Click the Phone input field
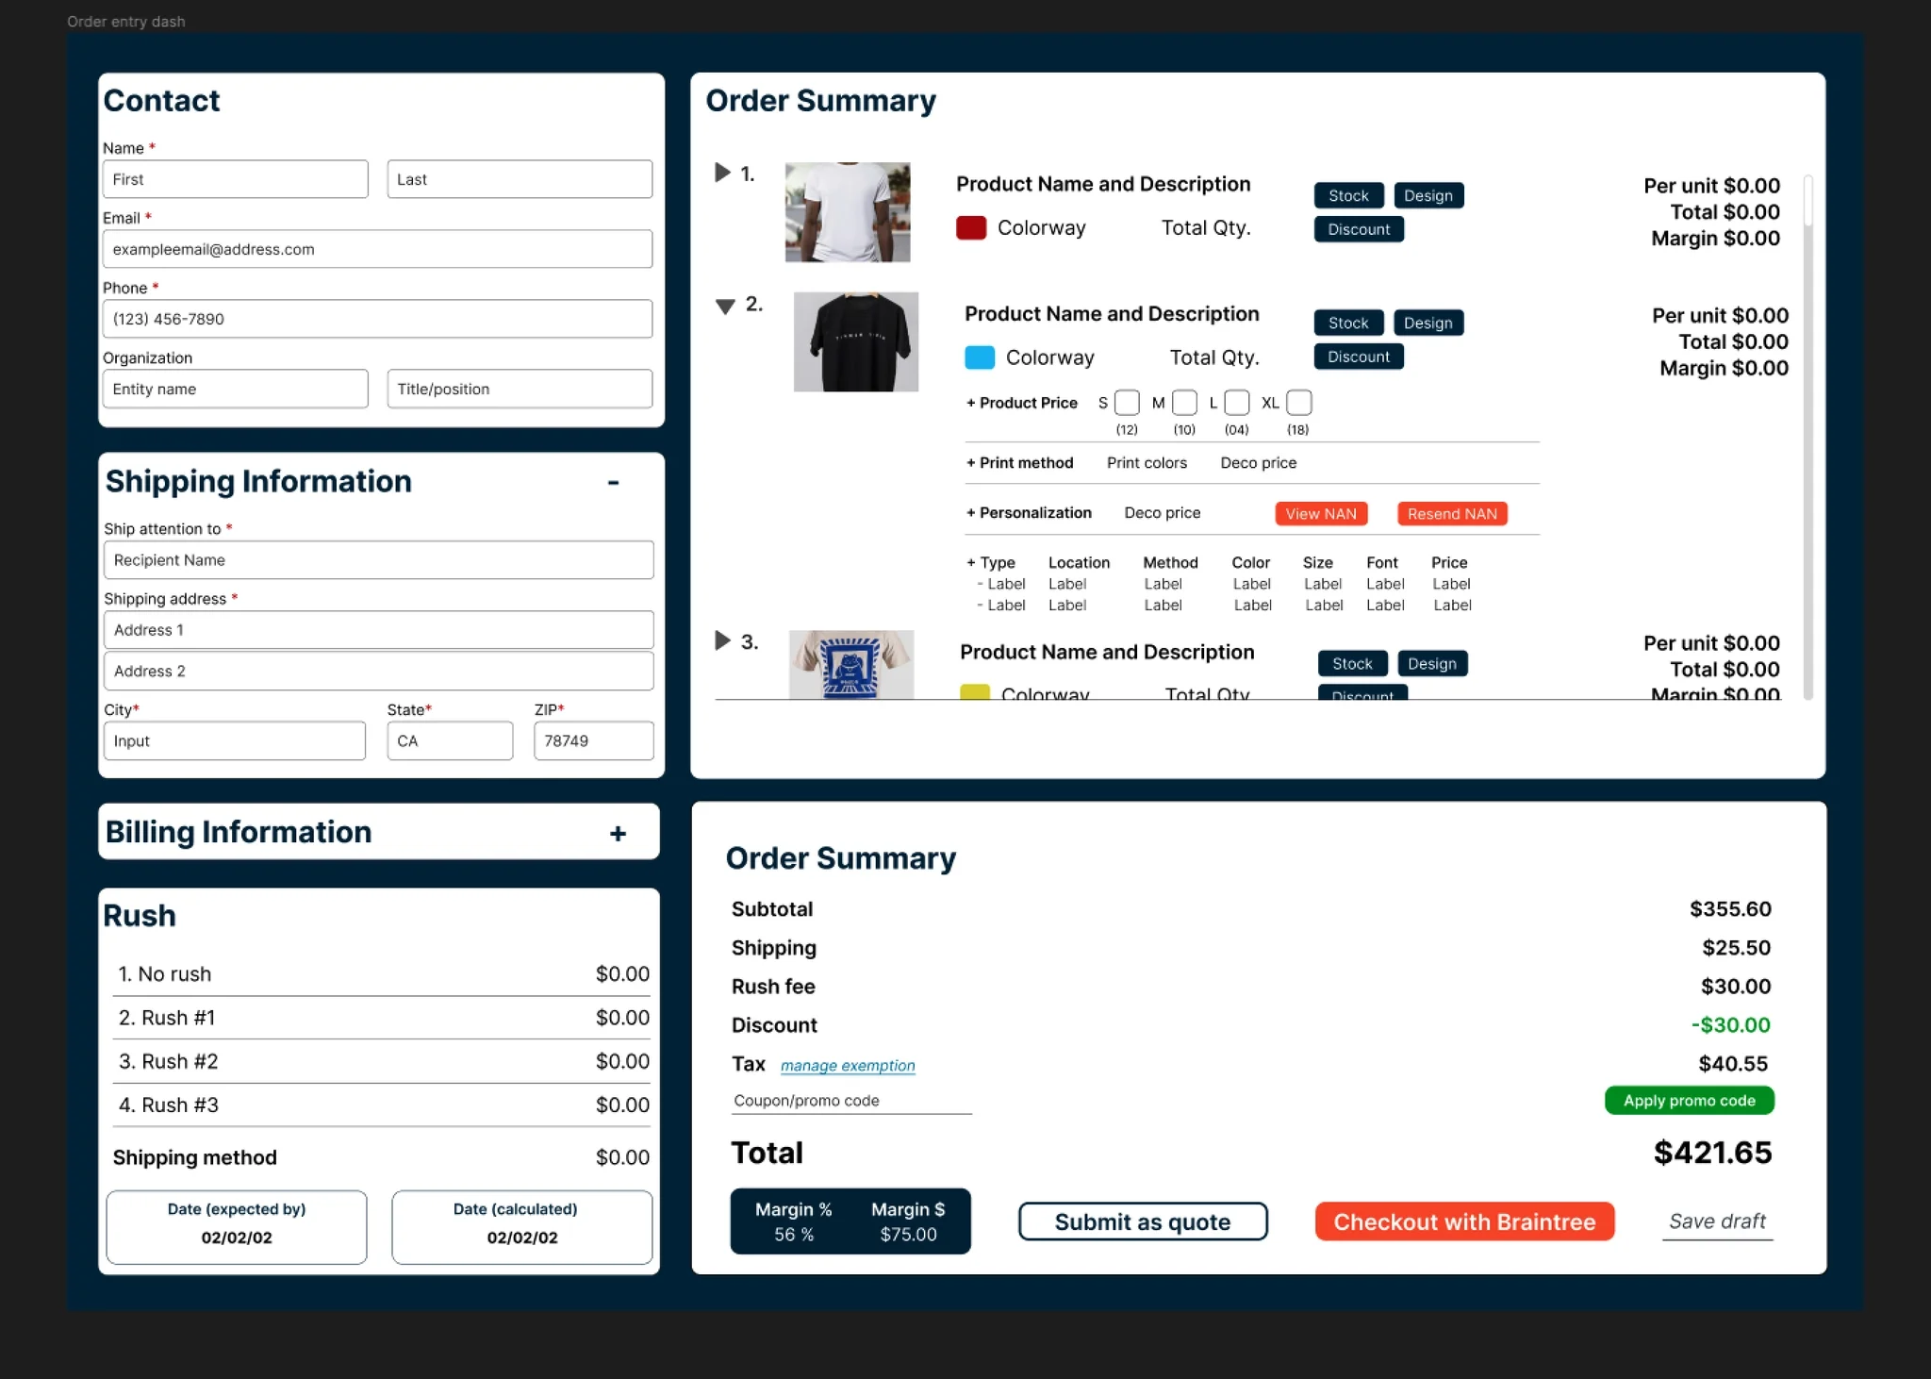Image resolution: width=1931 pixels, height=1379 pixels. (377, 319)
